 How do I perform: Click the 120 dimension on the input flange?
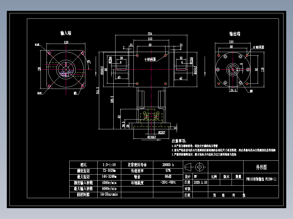coord(66,43)
